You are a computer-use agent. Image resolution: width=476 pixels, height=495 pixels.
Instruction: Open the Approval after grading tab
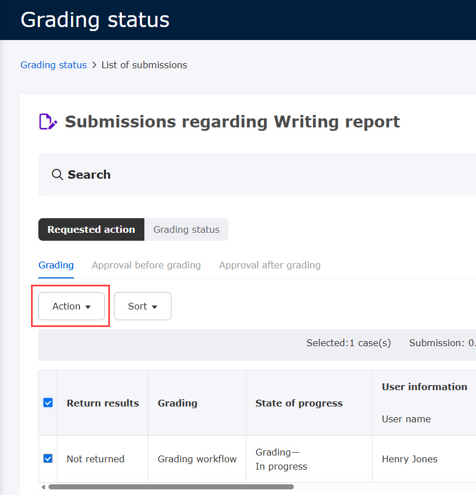coord(270,265)
